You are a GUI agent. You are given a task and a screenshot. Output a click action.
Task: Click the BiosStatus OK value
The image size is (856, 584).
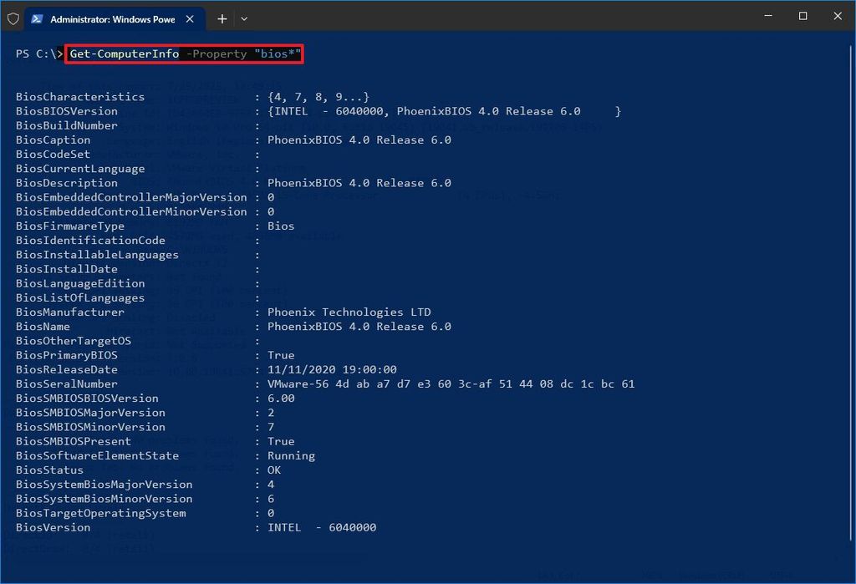click(278, 470)
